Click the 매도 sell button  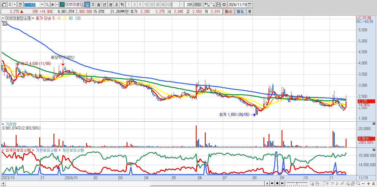240,12
